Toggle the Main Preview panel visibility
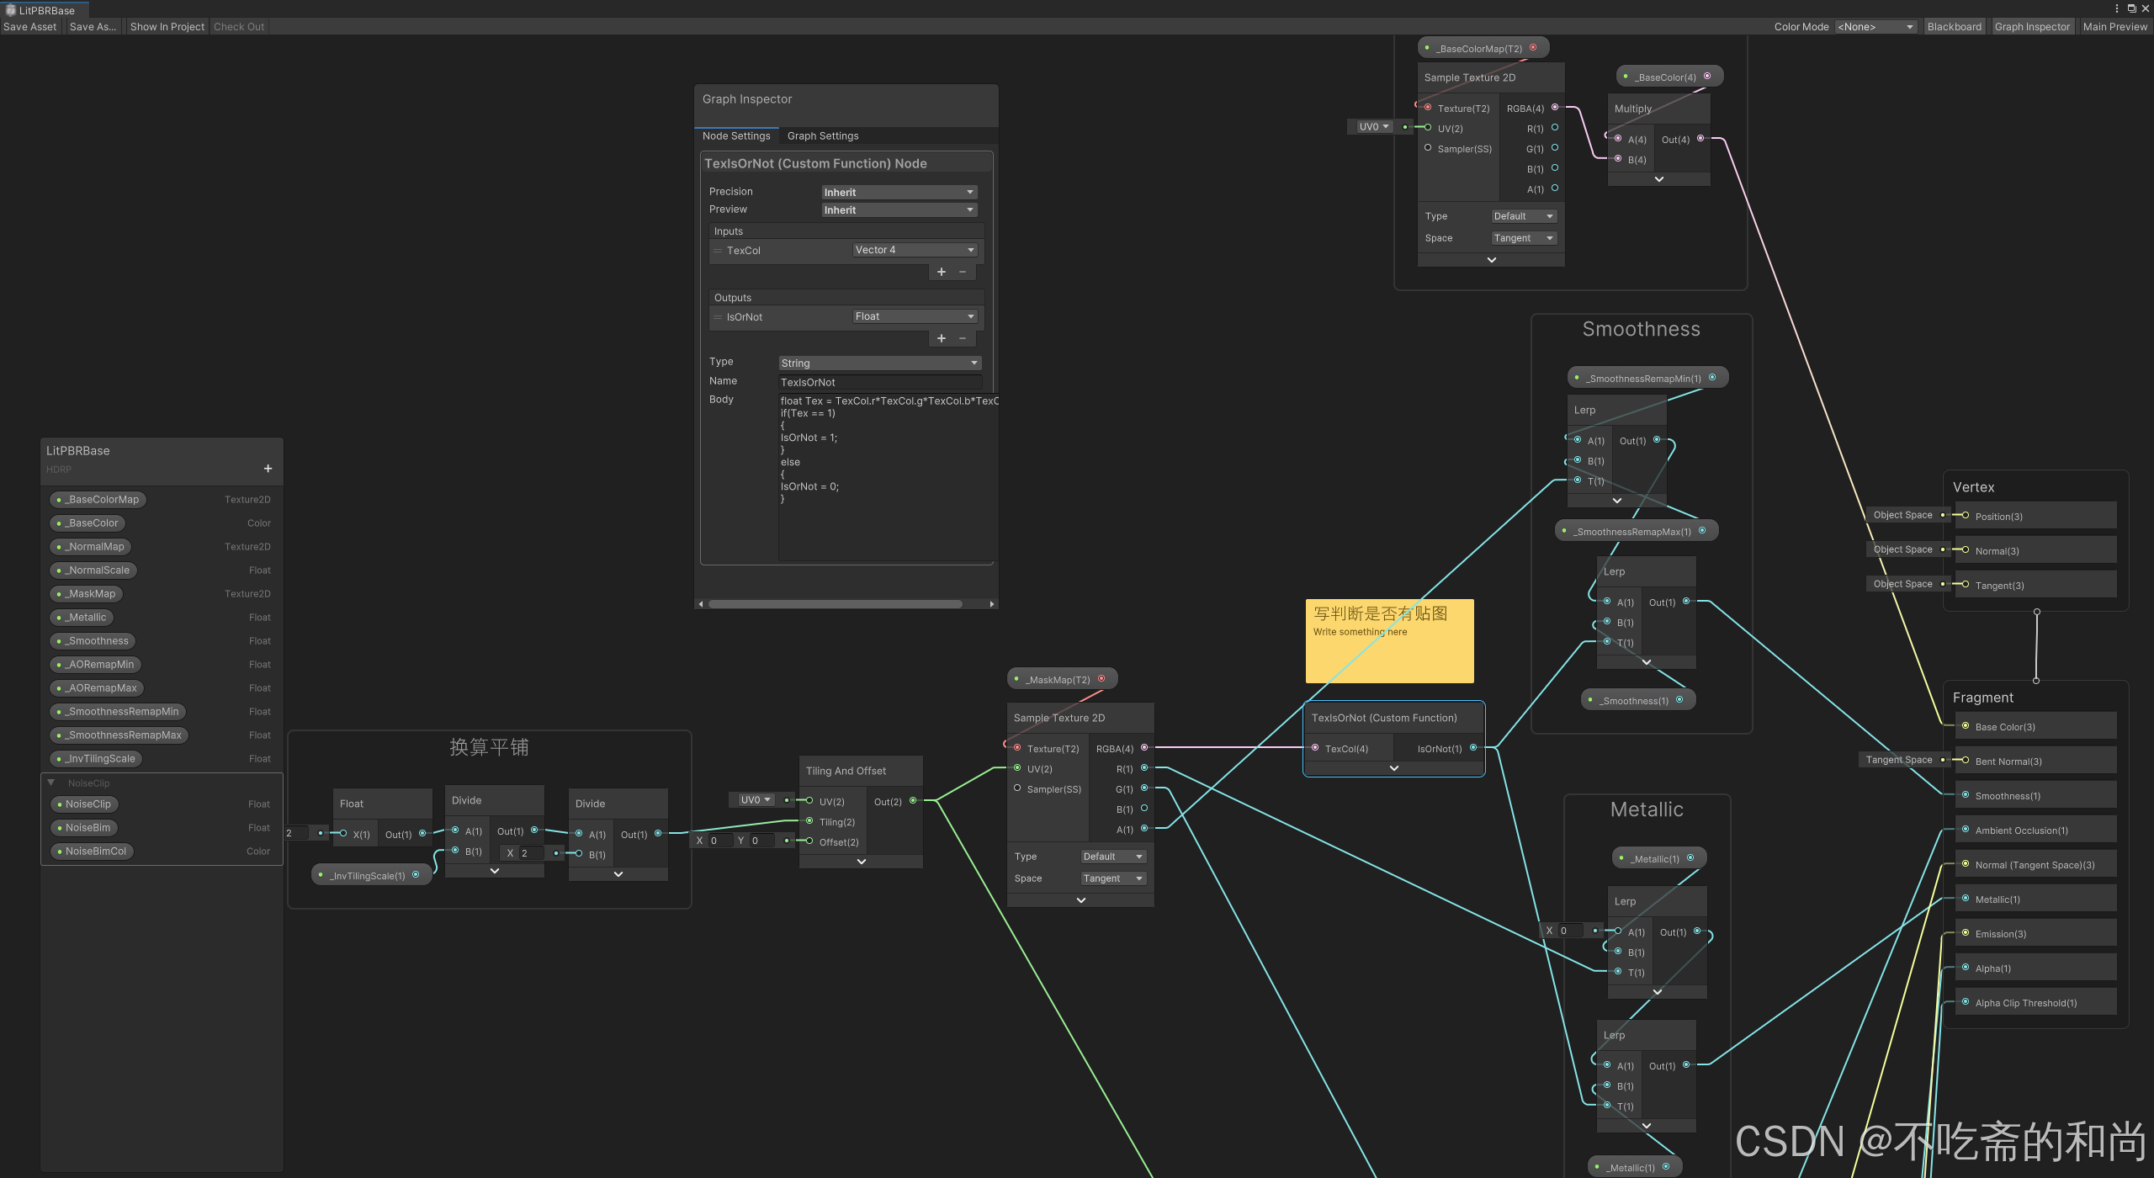The image size is (2154, 1178). 2114,27
